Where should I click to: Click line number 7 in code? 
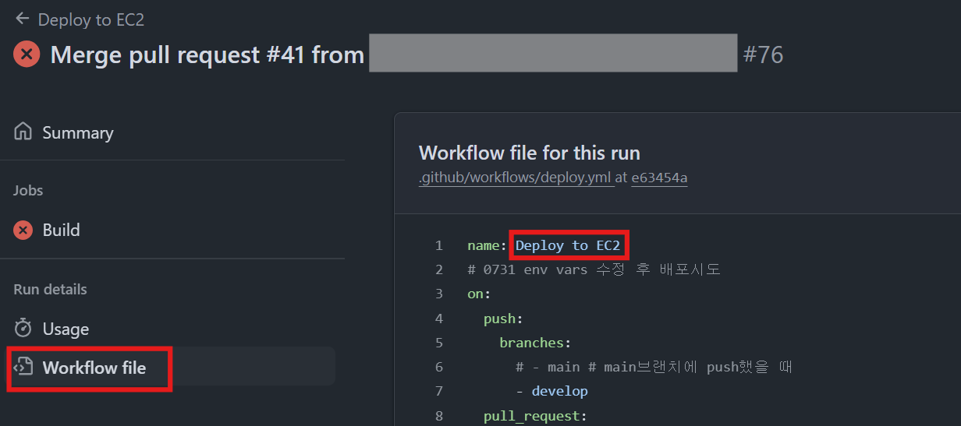(x=438, y=390)
